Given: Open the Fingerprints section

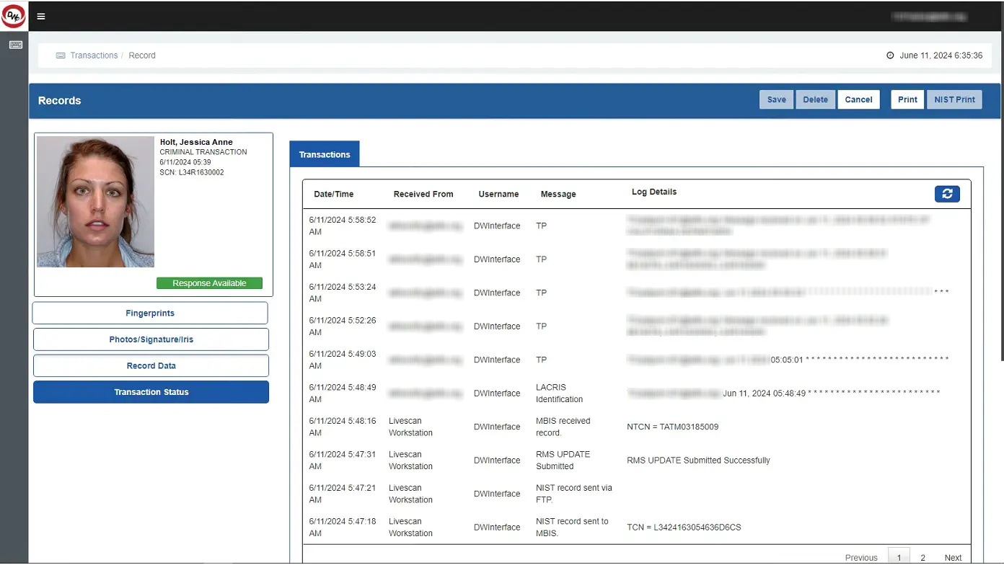Looking at the screenshot, I should click(151, 313).
